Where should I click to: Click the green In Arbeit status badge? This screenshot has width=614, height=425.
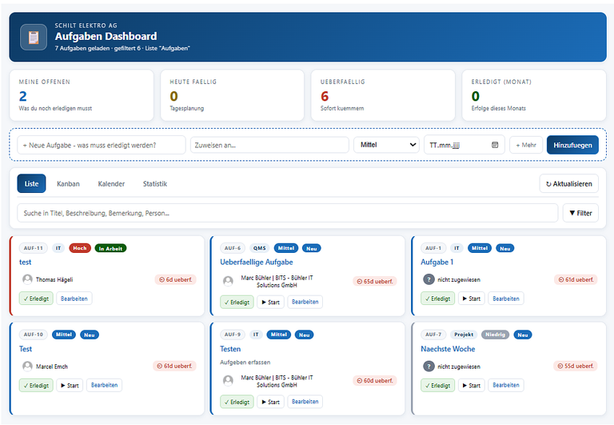(x=110, y=248)
